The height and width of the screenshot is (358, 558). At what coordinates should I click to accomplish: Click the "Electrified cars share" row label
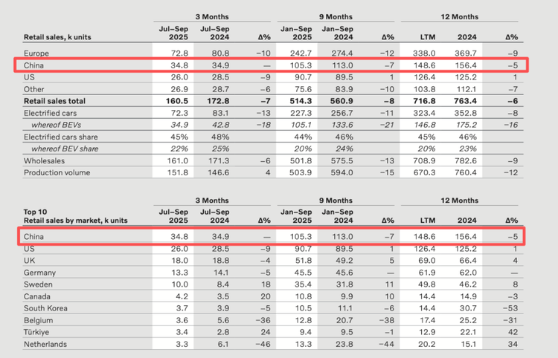pos(62,136)
